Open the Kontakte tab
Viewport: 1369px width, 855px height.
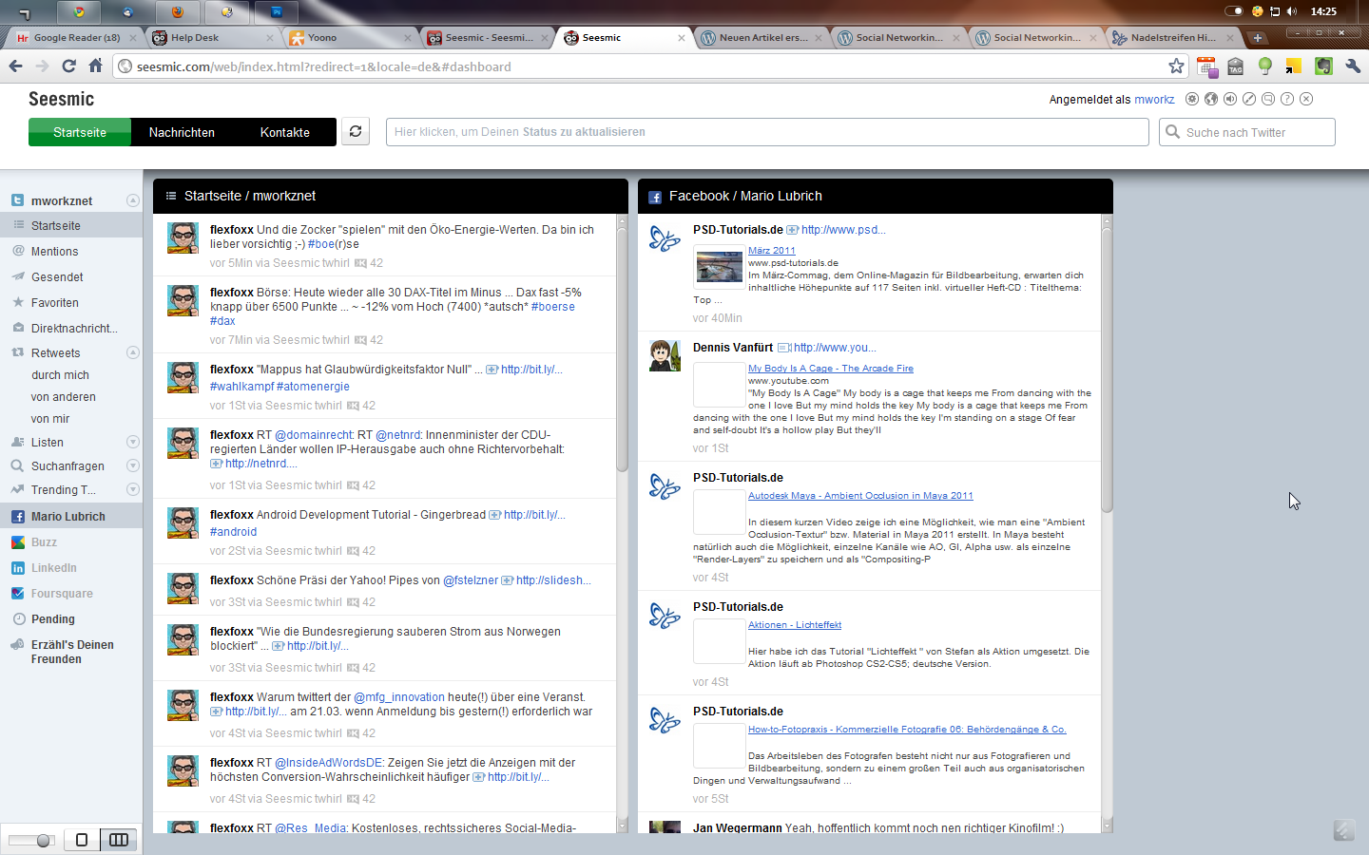click(285, 132)
